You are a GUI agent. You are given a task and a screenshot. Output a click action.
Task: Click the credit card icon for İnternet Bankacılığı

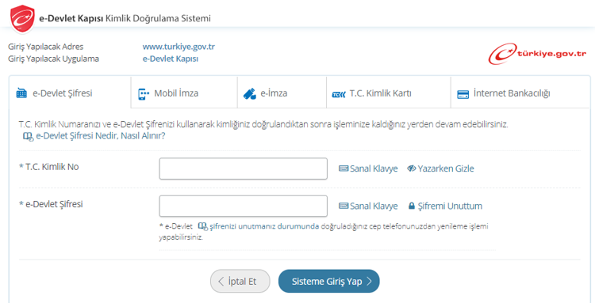tap(463, 94)
